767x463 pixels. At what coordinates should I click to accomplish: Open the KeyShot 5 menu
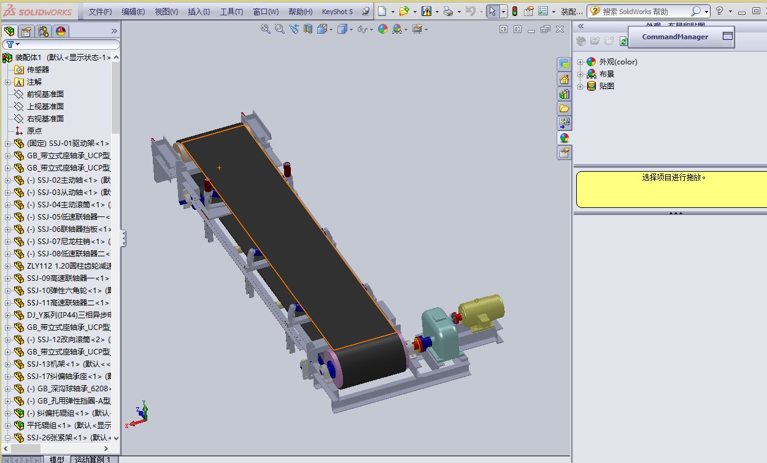tap(337, 12)
